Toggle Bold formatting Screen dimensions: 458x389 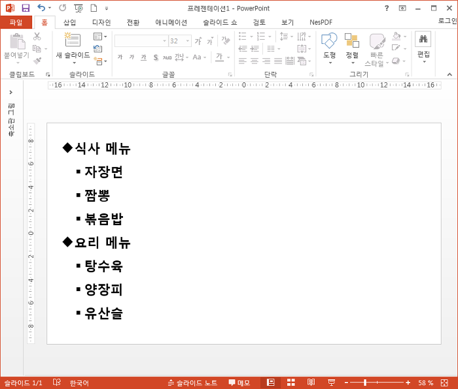(x=120, y=57)
